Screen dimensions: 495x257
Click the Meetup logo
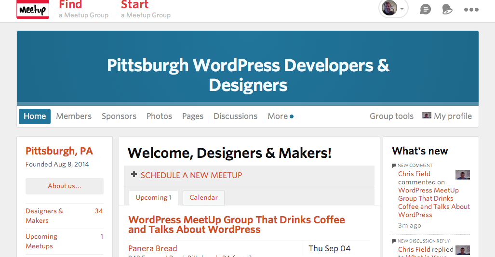pyautogui.click(x=32, y=10)
